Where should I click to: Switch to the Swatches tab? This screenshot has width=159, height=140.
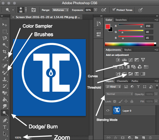pos(121,20)
